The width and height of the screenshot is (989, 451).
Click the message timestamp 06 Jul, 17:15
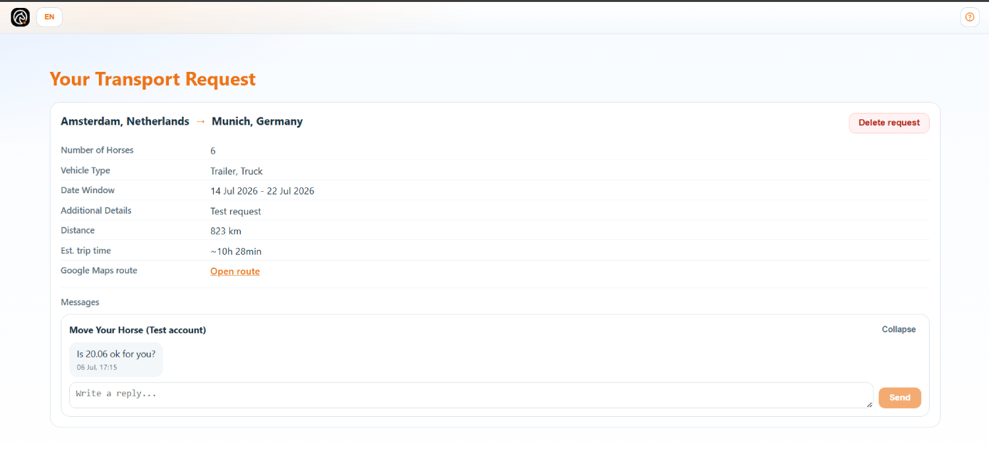point(97,367)
